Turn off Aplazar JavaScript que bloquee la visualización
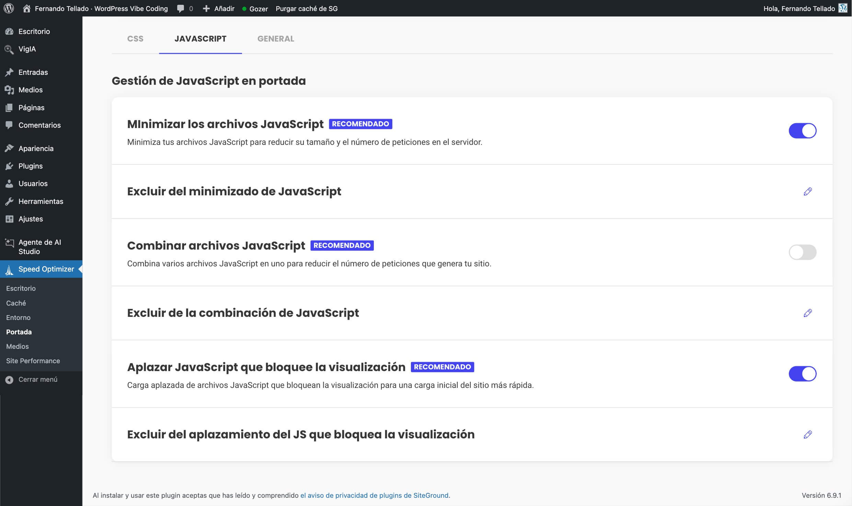 (803, 373)
